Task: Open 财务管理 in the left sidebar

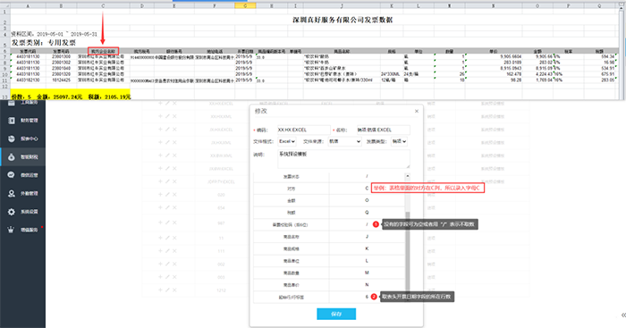Action: click(22, 120)
